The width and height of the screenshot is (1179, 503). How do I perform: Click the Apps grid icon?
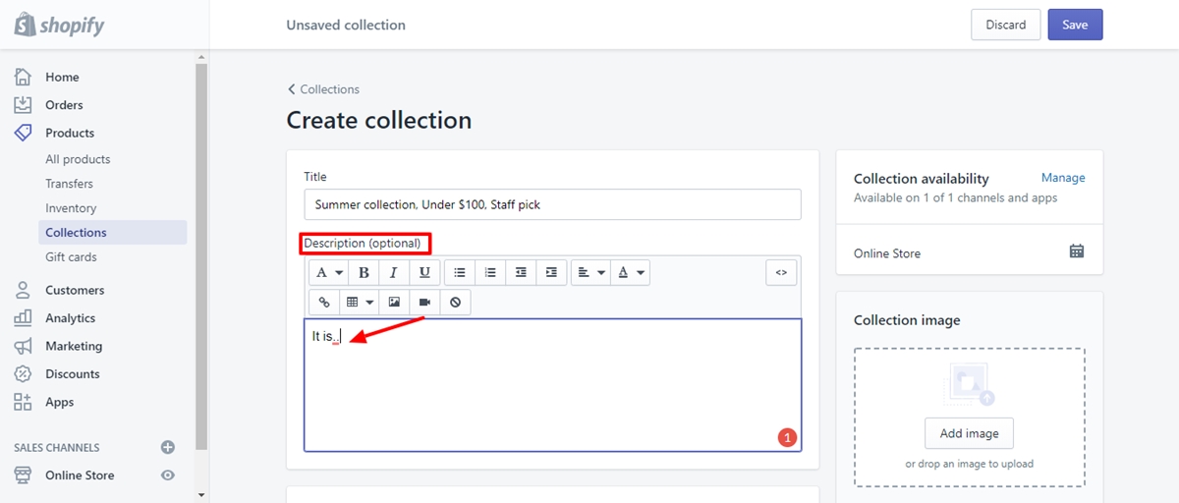pos(23,402)
